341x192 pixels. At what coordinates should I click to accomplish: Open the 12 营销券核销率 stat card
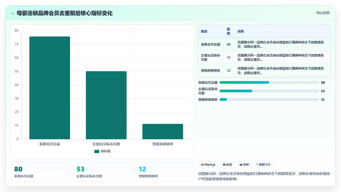tap(165, 172)
